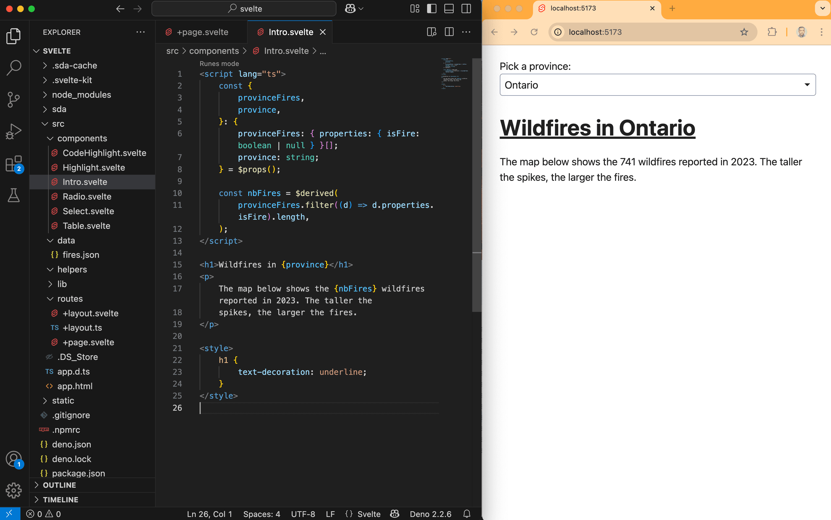Open the Search view in activity bar
Image resolution: width=831 pixels, height=520 pixels.
[x=14, y=67]
